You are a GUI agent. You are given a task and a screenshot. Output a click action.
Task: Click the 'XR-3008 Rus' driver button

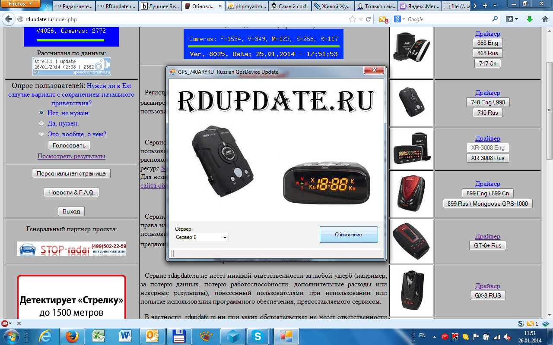click(x=488, y=158)
